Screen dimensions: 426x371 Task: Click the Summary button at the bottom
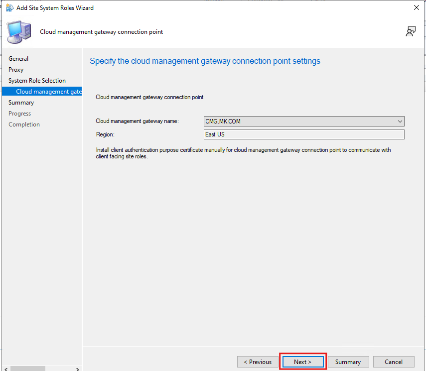348,362
